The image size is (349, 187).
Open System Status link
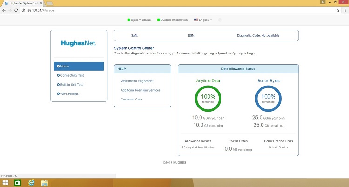(141, 20)
